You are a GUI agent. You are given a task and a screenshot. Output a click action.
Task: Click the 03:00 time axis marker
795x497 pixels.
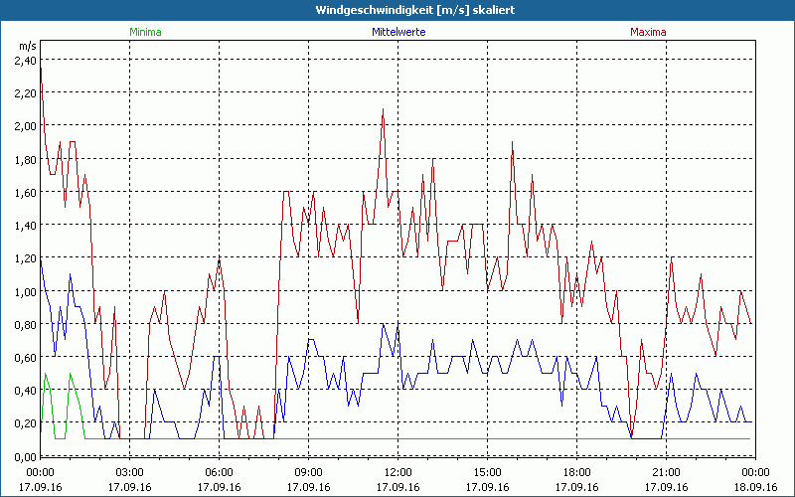coord(130,472)
